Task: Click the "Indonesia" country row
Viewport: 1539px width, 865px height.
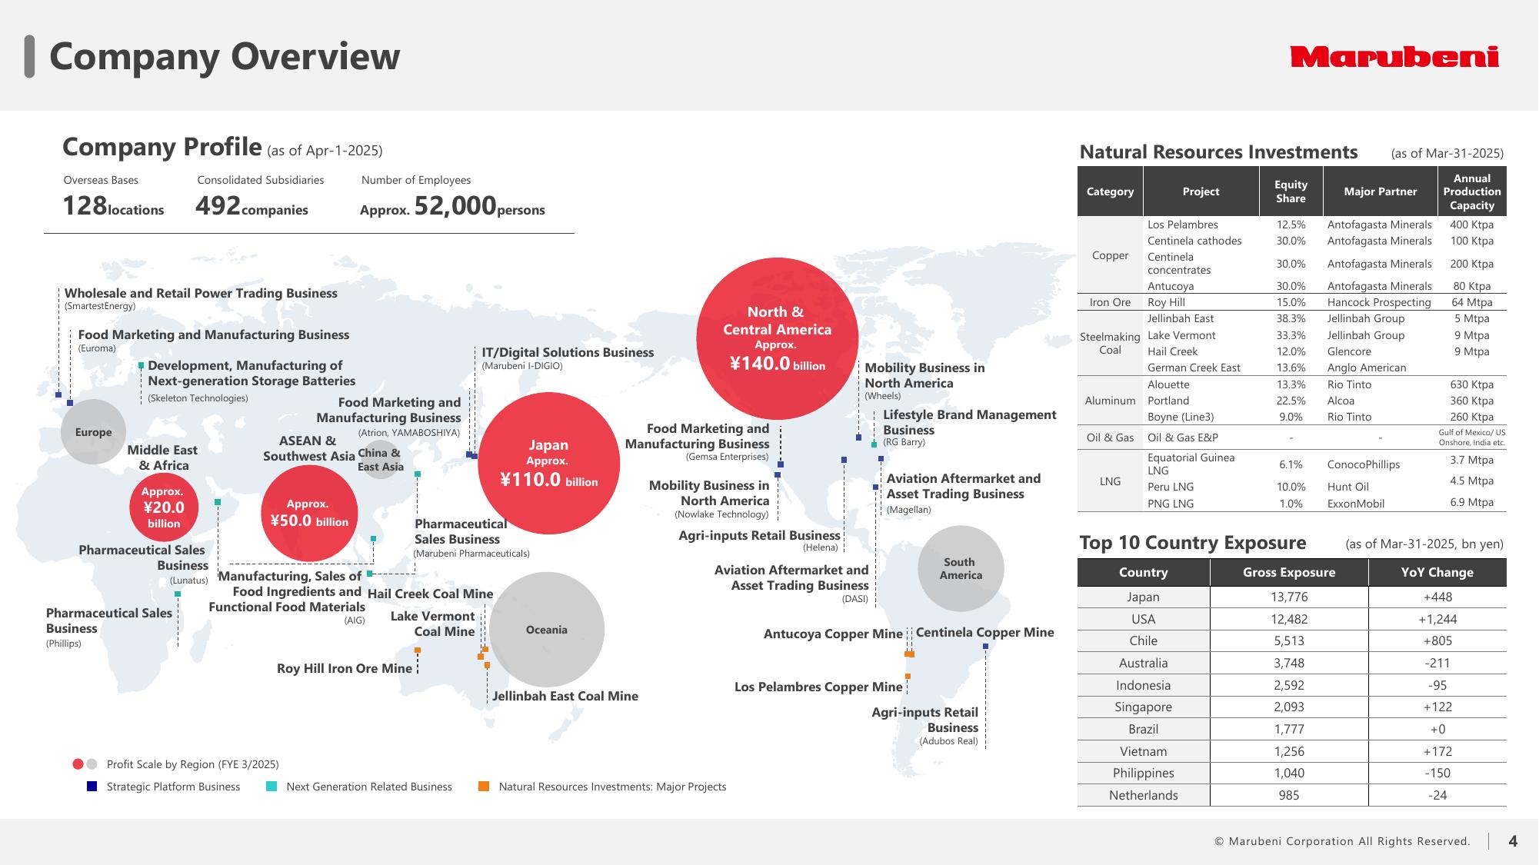Action: [1291, 685]
